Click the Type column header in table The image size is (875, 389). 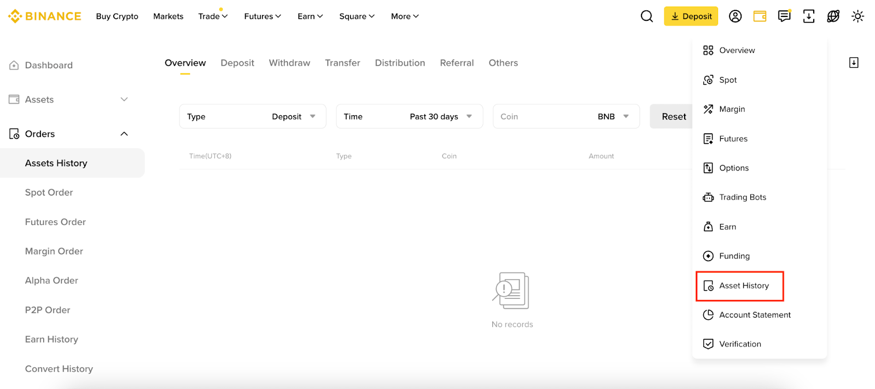point(343,156)
